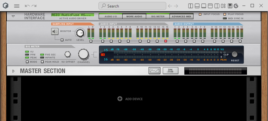Select audio input channels 11-12 meter button
Image resolution: width=268 pixels, height=121 pixels.
[x=149, y=41]
